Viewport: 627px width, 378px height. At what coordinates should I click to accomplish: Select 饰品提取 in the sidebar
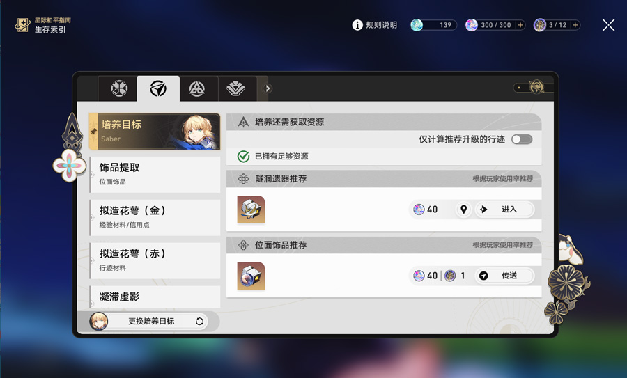pos(155,174)
